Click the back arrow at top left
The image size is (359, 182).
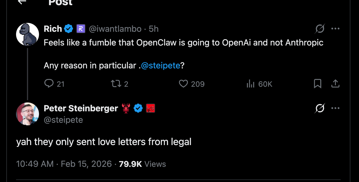point(22,2)
